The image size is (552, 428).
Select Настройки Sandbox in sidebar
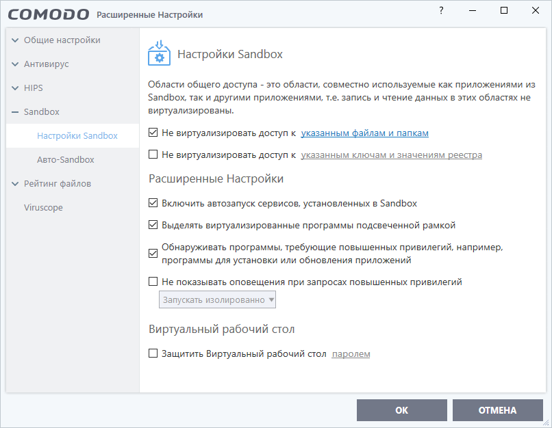pyautogui.click(x=77, y=135)
